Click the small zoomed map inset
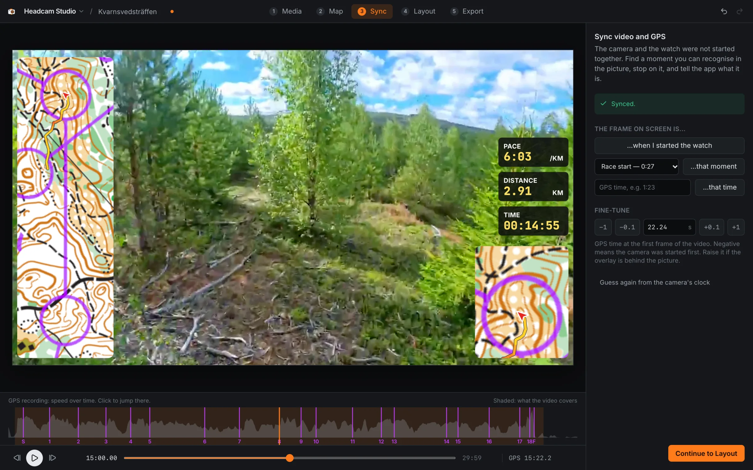 click(521, 302)
